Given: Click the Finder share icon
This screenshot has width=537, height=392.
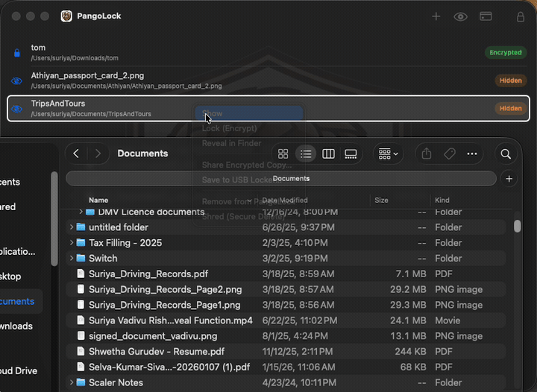Looking at the screenshot, I should click(427, 154).
